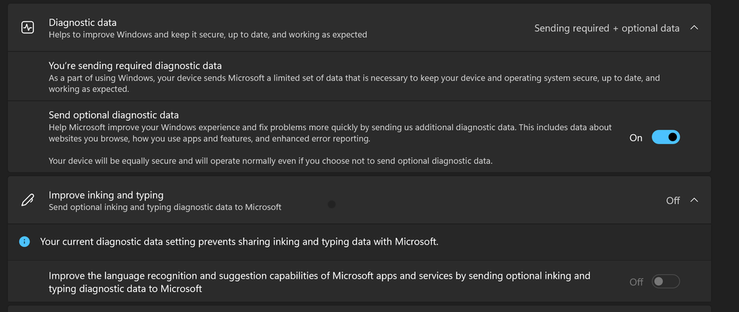
Task: Click the "Diagnostic data" section heading
Action: point(82,23)
